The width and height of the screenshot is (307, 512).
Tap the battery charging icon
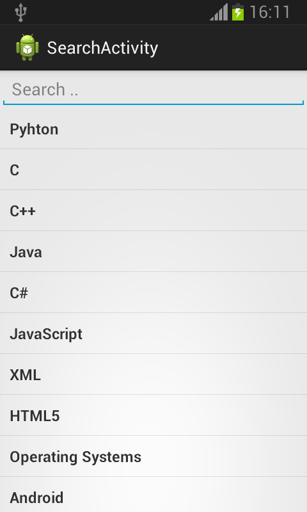pyautogui.click(x=238, y=12)
